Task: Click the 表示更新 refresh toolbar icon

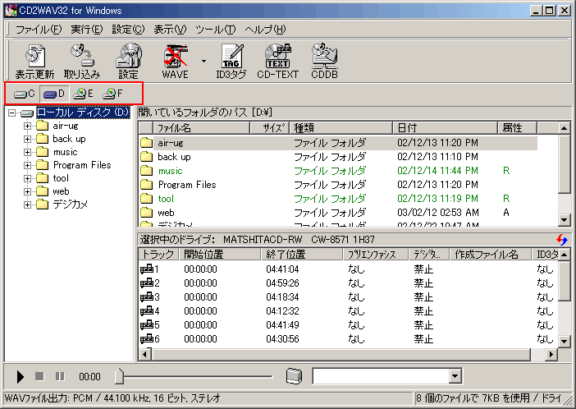Action: coord(34,61)
